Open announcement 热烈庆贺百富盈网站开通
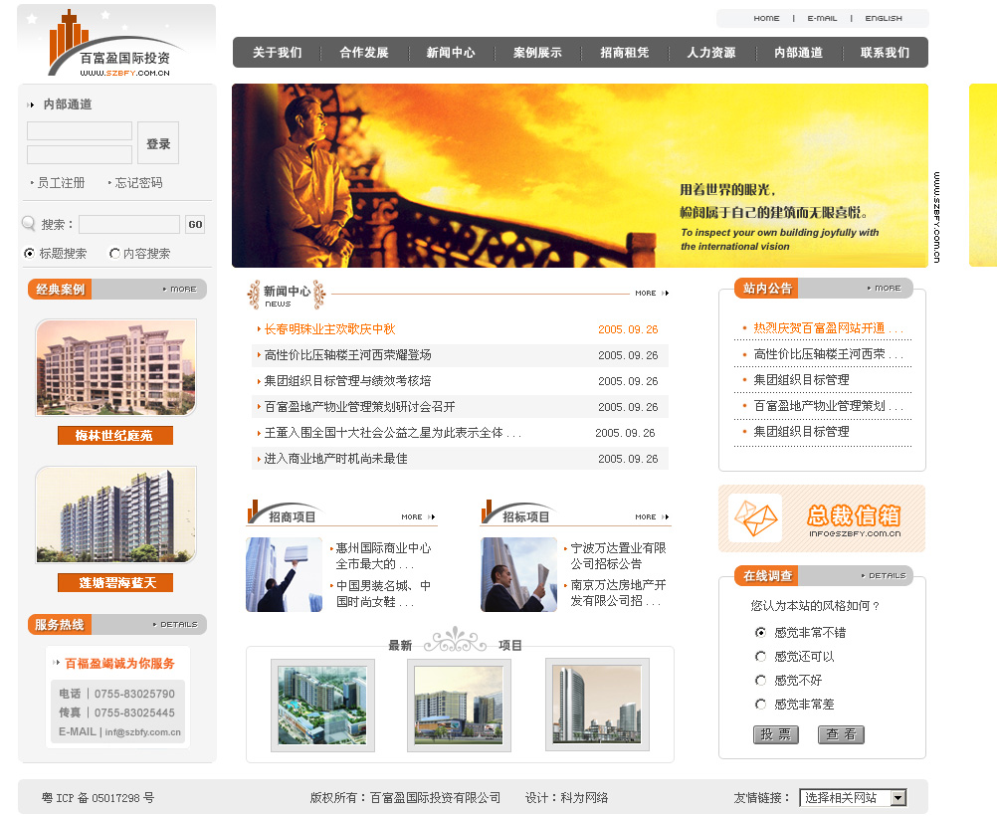The height and width of the screenshot is (816, 997). [x=828, y=328]
